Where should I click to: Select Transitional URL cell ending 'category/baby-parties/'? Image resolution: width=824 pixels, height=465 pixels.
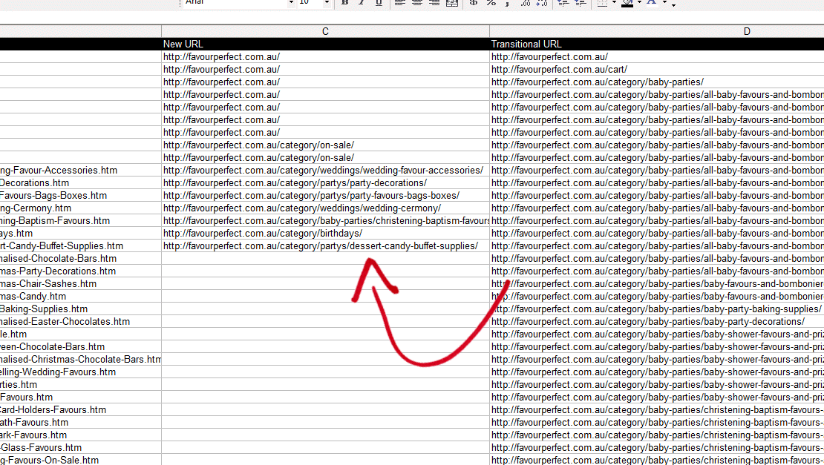657,82
